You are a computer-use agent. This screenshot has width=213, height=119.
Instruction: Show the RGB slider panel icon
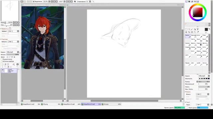click(189, 1)
